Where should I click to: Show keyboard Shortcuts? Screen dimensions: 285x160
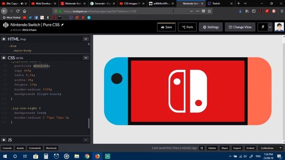tap(51, 148)
